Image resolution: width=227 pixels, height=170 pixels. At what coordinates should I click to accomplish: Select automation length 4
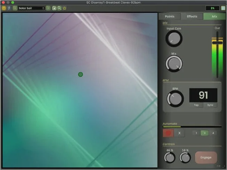(213, 133)
